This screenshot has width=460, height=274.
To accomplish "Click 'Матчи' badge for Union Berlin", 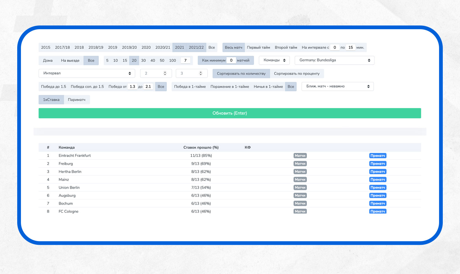I will click(x=300, y=188).
